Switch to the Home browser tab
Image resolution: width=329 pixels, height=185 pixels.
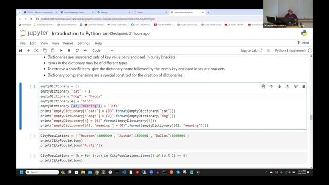150,12
